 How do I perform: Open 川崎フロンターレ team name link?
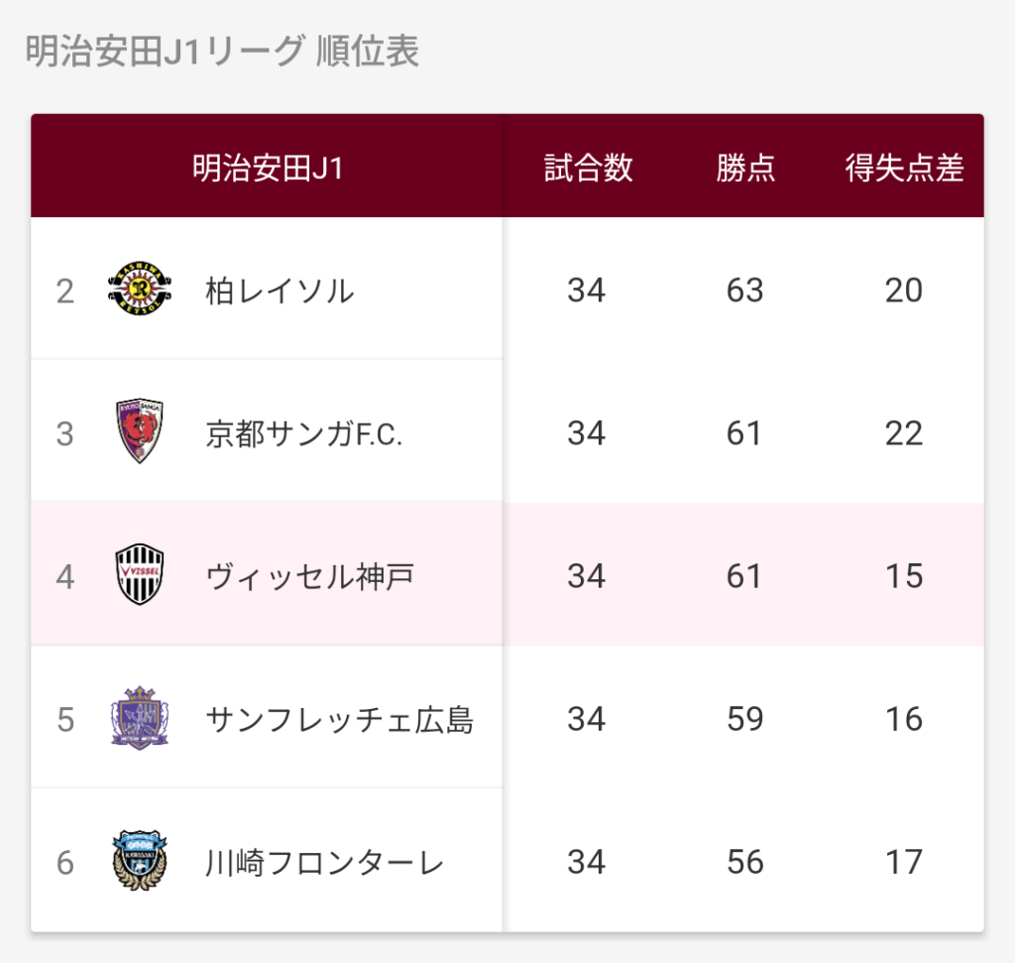pyautogui.click(x=324, y=862)
